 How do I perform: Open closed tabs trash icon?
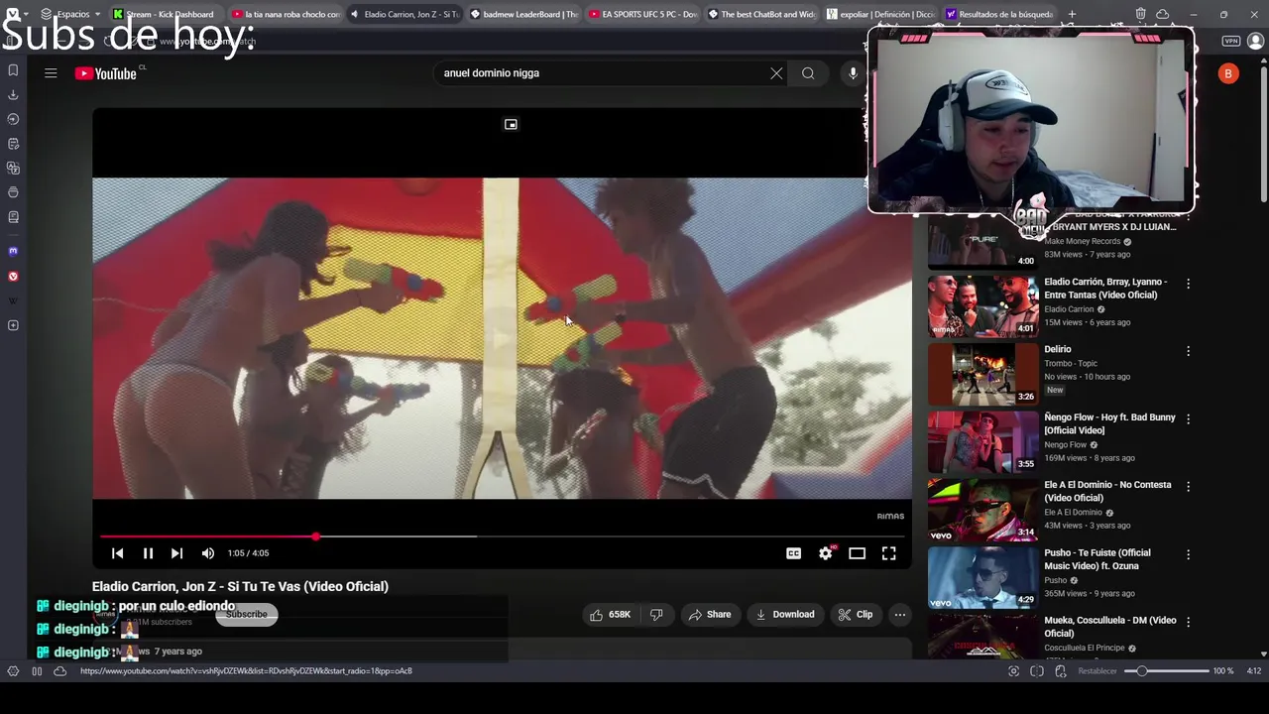(1140, 14)
